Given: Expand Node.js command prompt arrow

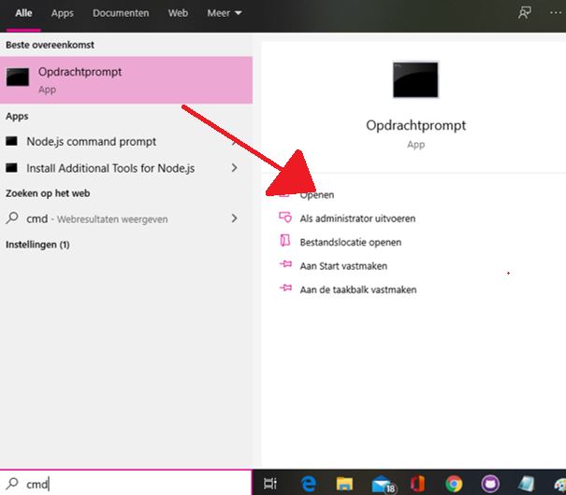Looking at the screenshot, I should click(x=234, y=142).
